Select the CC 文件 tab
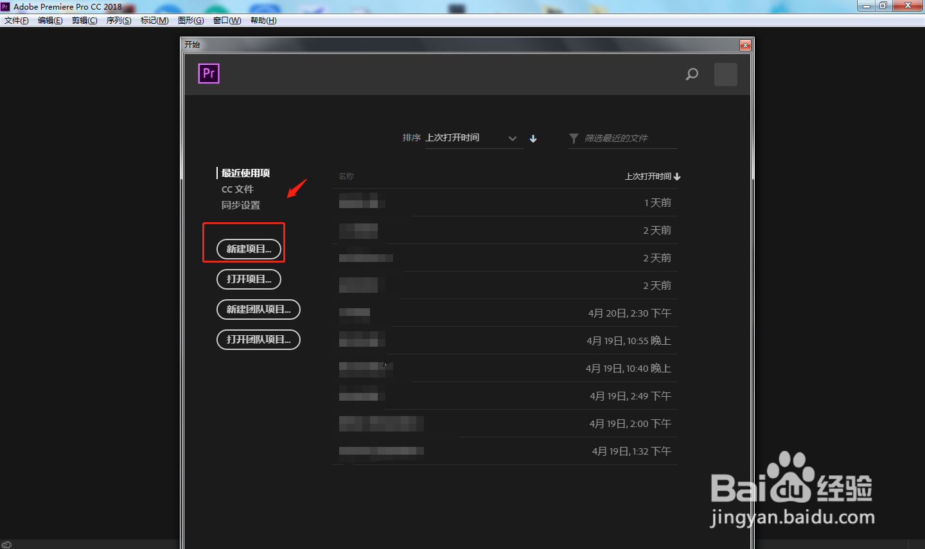This screenshot has width=925, height=549. pos(238,189)
